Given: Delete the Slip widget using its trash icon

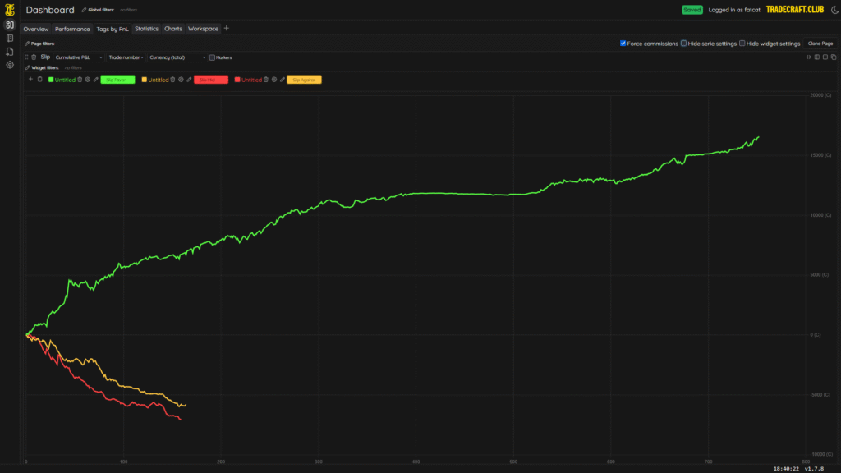Looking at the screenshot, I should coord(34,57).
